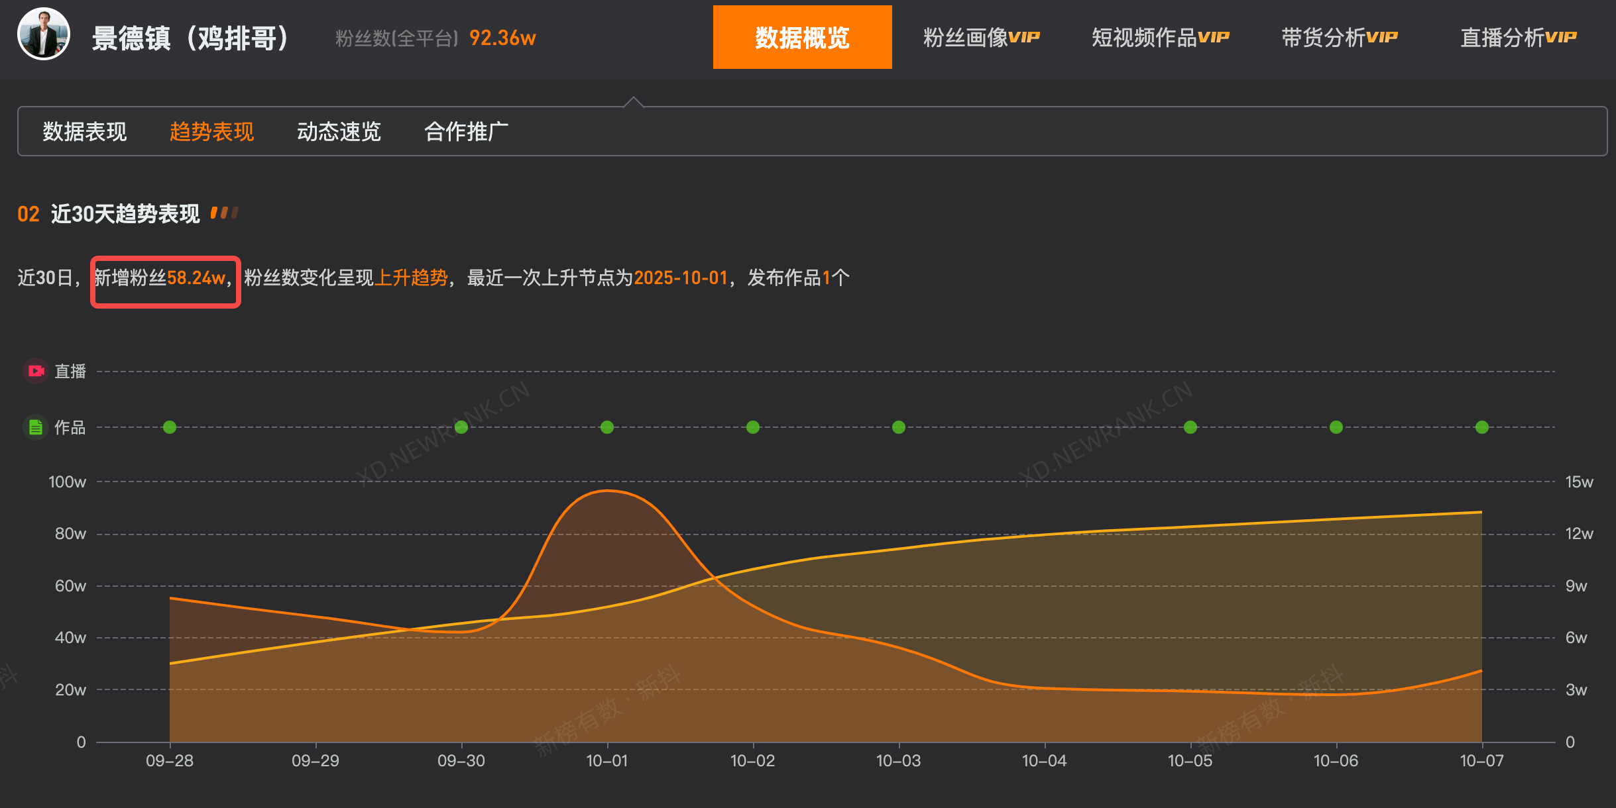Jump to 合作推广 section

point(466,132)
